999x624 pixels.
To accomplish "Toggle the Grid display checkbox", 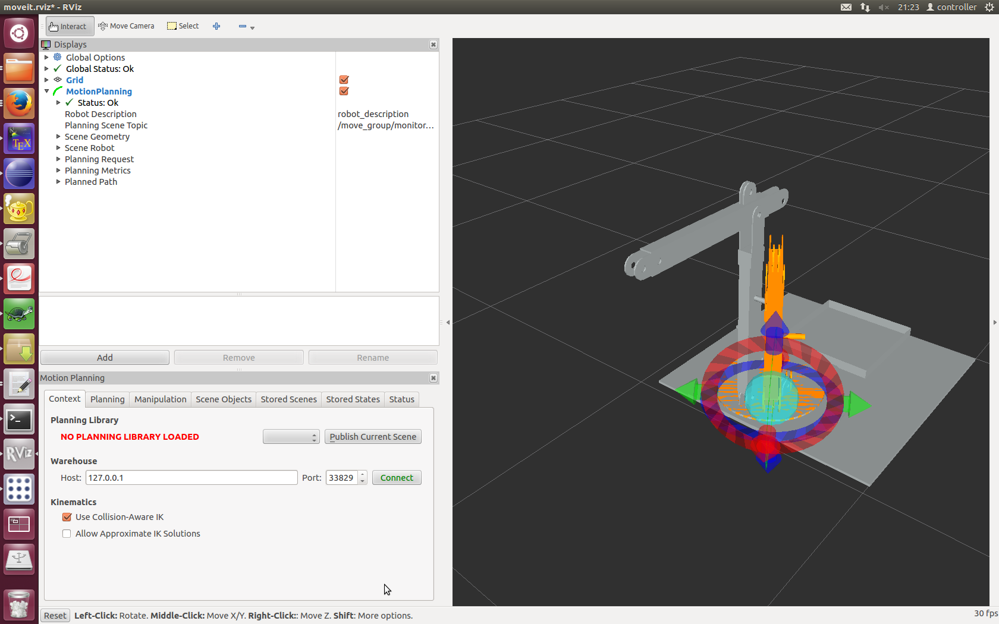I will click(x=344, y=80).
